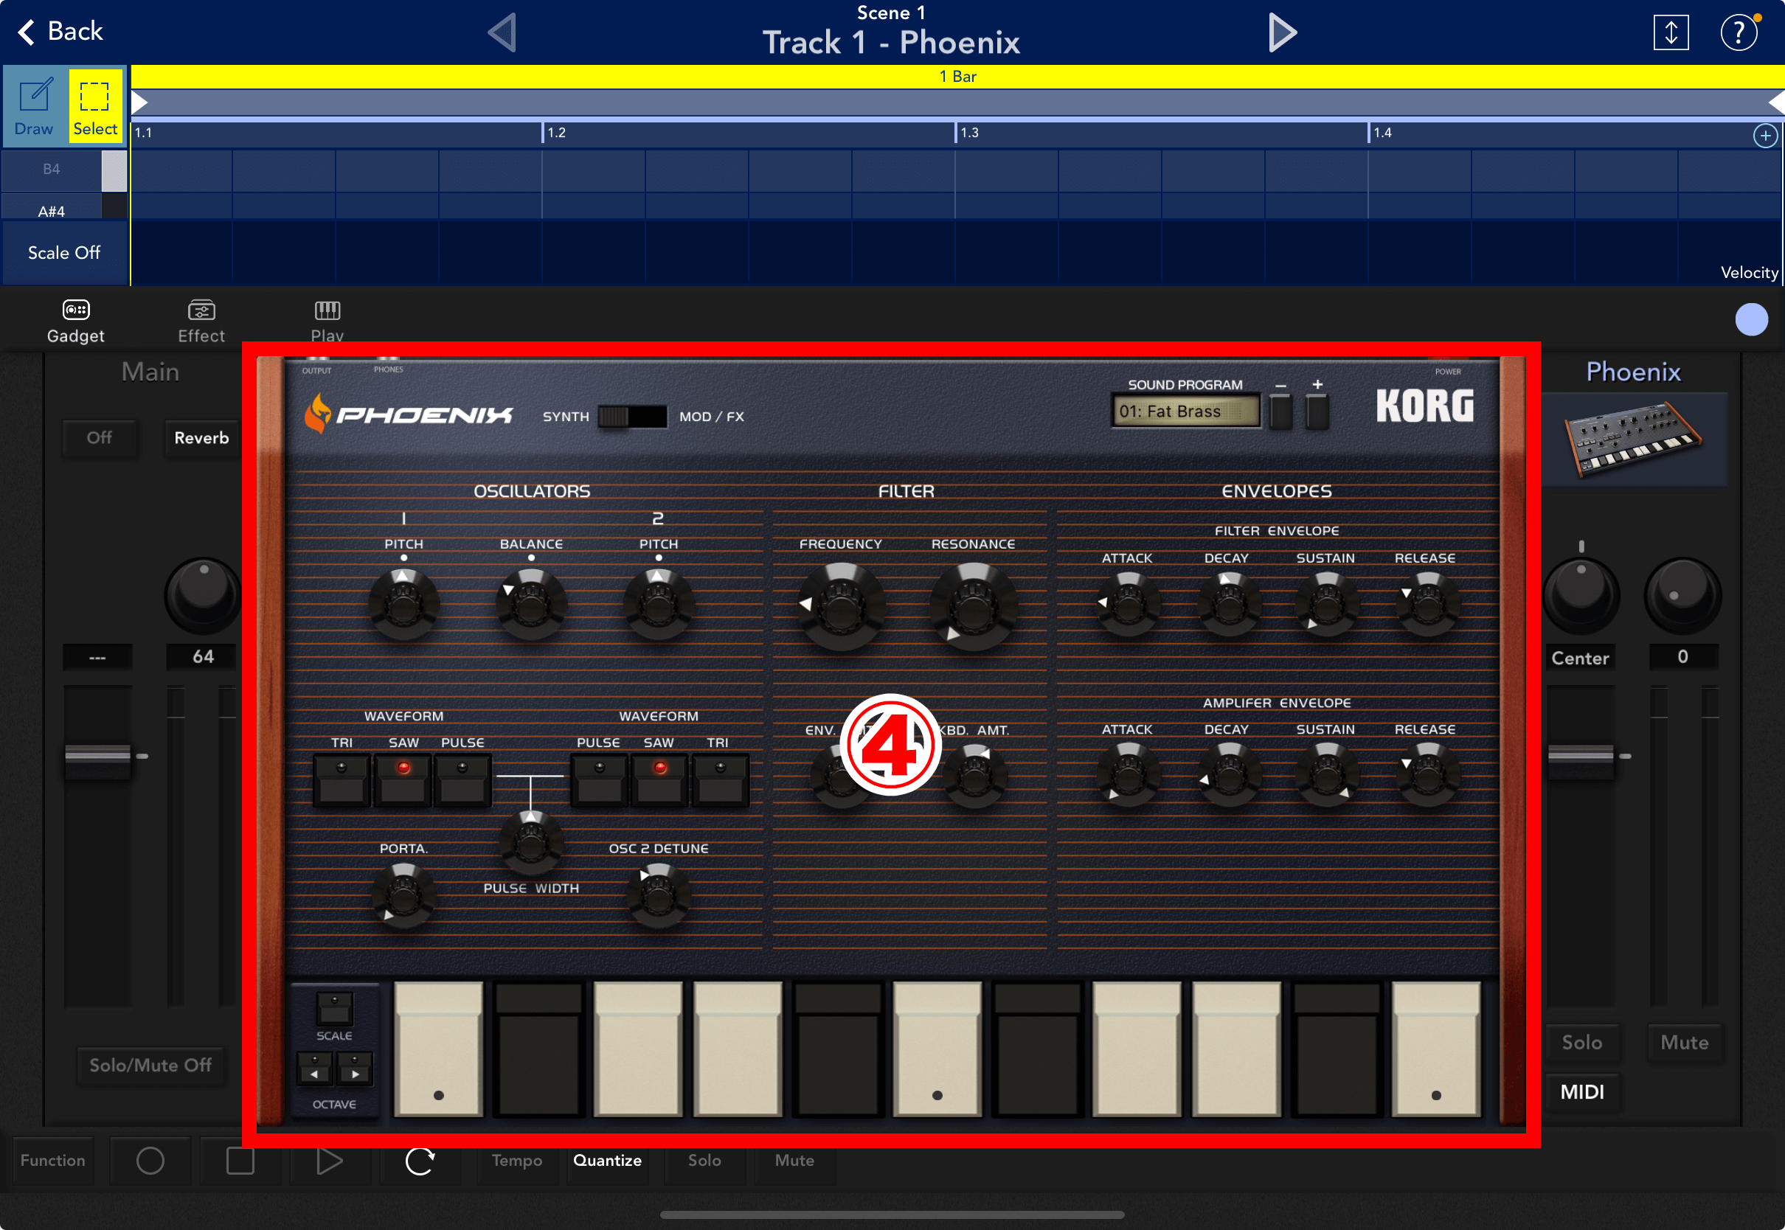The height and width of the screenshot is (1230, 1785).
Task: Mute the track from bottom toolbar
Action: [794, 1161]
